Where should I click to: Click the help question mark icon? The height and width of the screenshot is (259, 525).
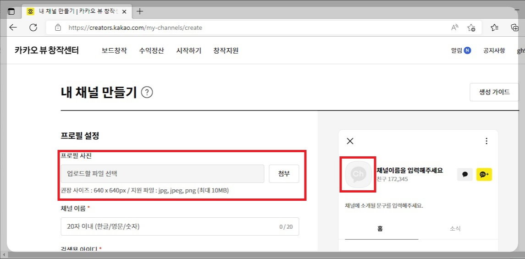(x=147, y=92)
